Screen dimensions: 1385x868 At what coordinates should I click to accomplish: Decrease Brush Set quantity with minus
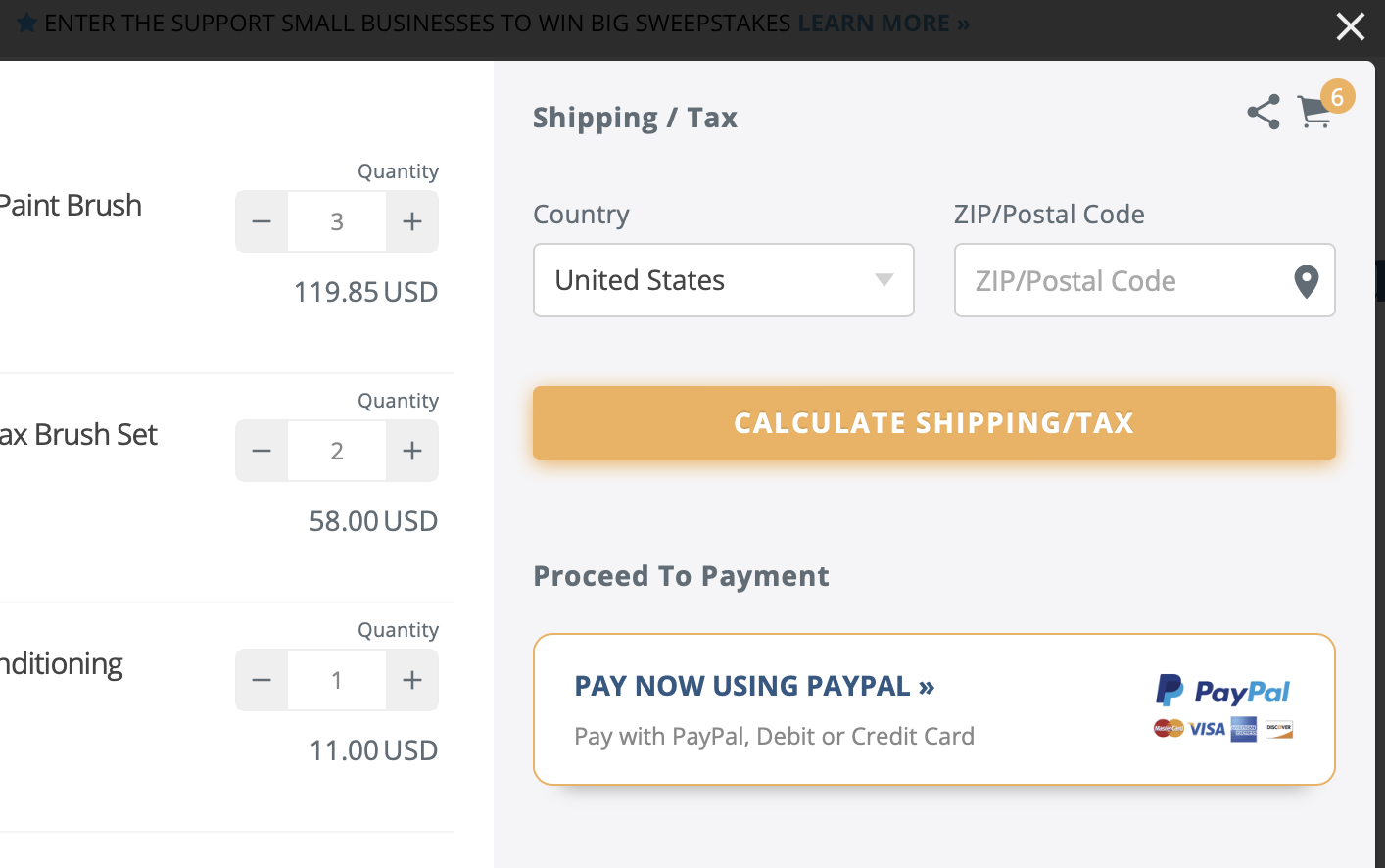point(262,451)
